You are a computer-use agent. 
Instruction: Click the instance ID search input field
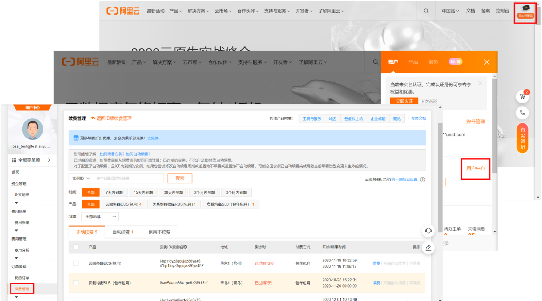129,178
